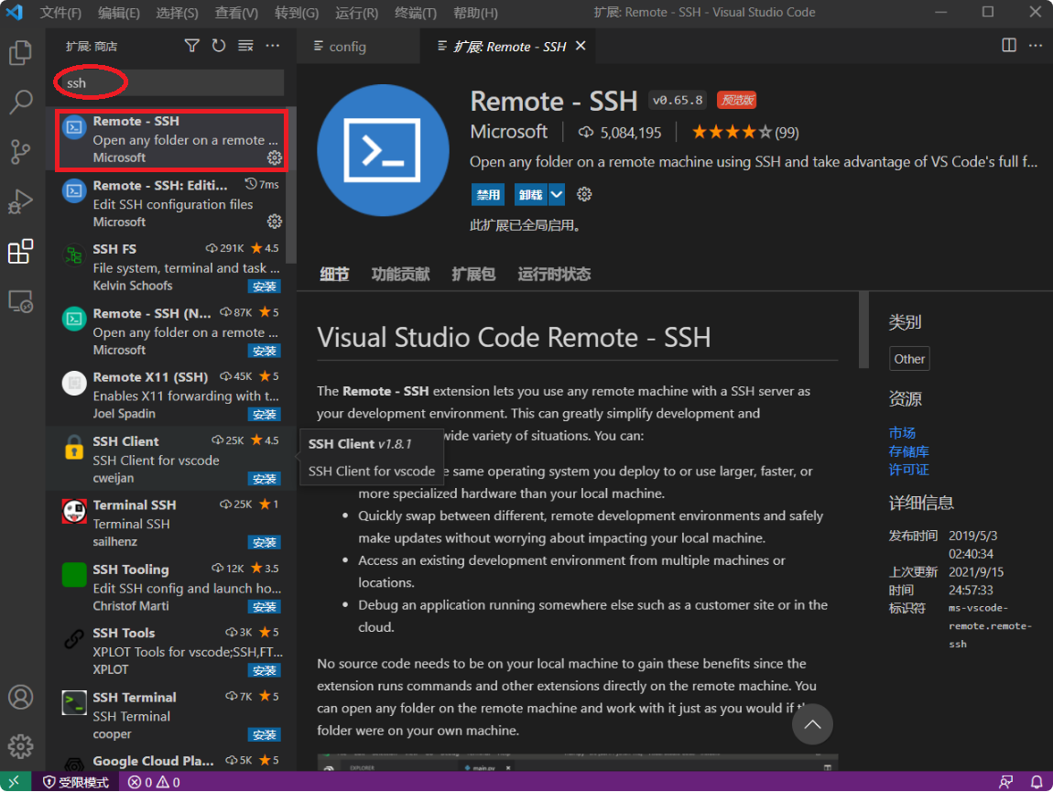Install the Remote X11 (SSH) extension
1053x792 pixels.
[x=265, y=415]
